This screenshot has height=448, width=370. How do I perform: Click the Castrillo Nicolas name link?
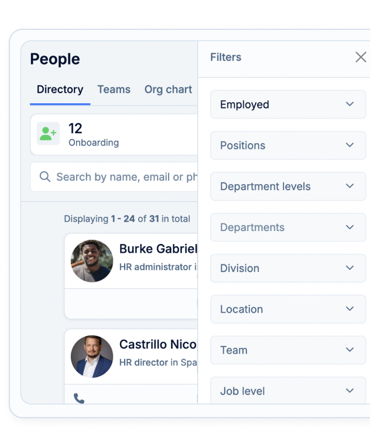point(158,344)
